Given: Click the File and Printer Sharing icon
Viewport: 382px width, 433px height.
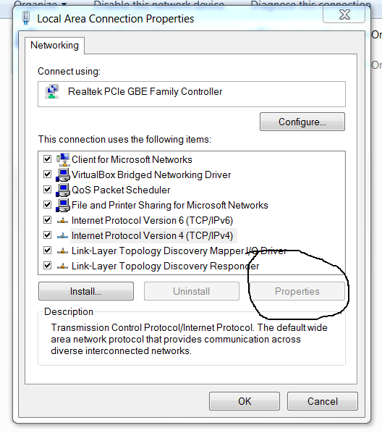Looking at the screenshot, I should pyautogui.click(x=63, y=205).
